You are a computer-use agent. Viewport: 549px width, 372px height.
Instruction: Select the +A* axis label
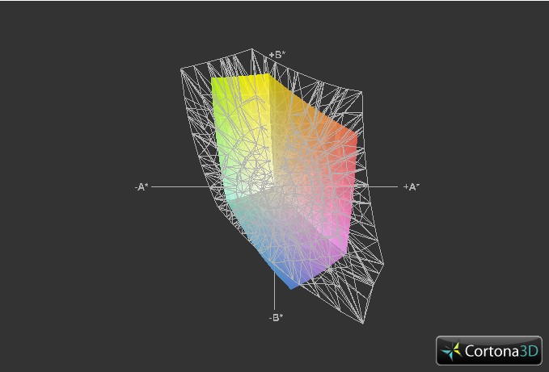[411, 187]
